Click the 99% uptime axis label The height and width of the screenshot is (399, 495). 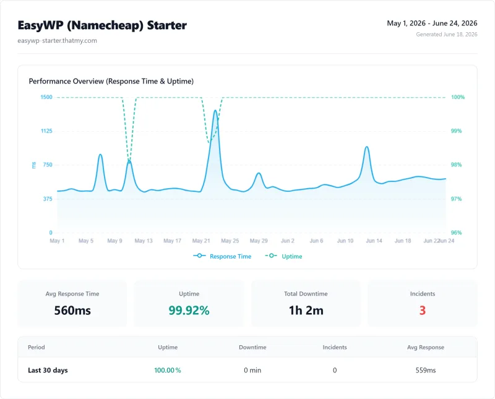click(x=456, y=131)
